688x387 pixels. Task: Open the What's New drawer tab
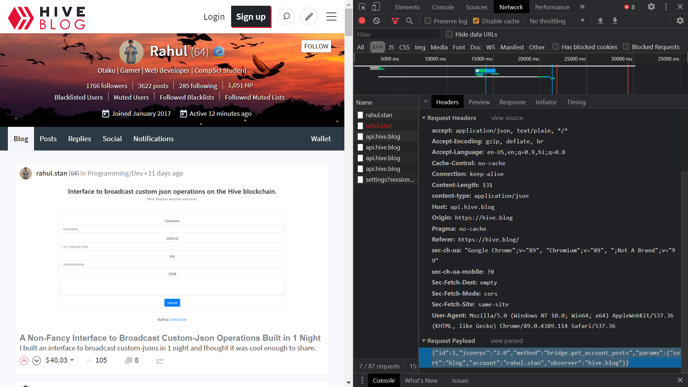(x=421, y=381)
